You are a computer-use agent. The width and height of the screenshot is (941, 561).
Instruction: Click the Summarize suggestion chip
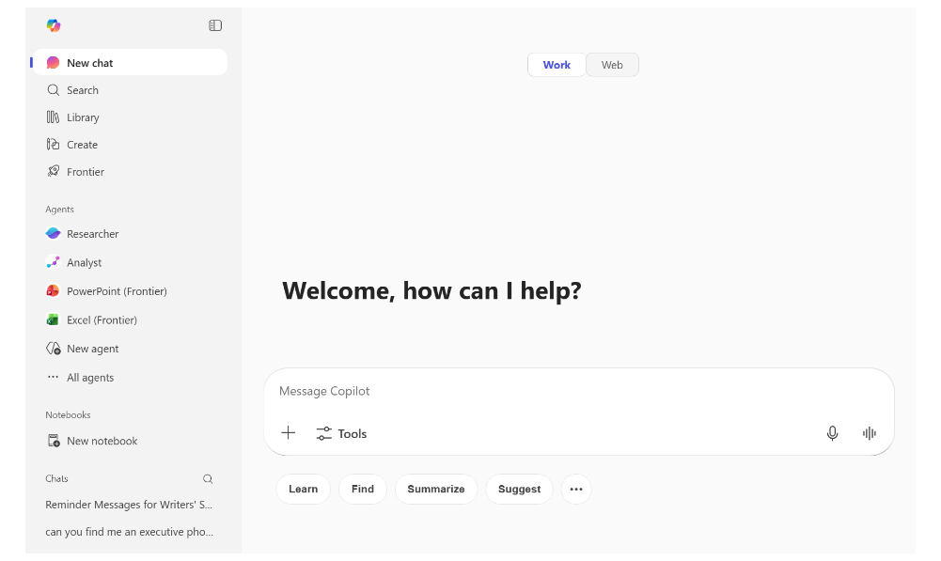[x=435, y=489]
